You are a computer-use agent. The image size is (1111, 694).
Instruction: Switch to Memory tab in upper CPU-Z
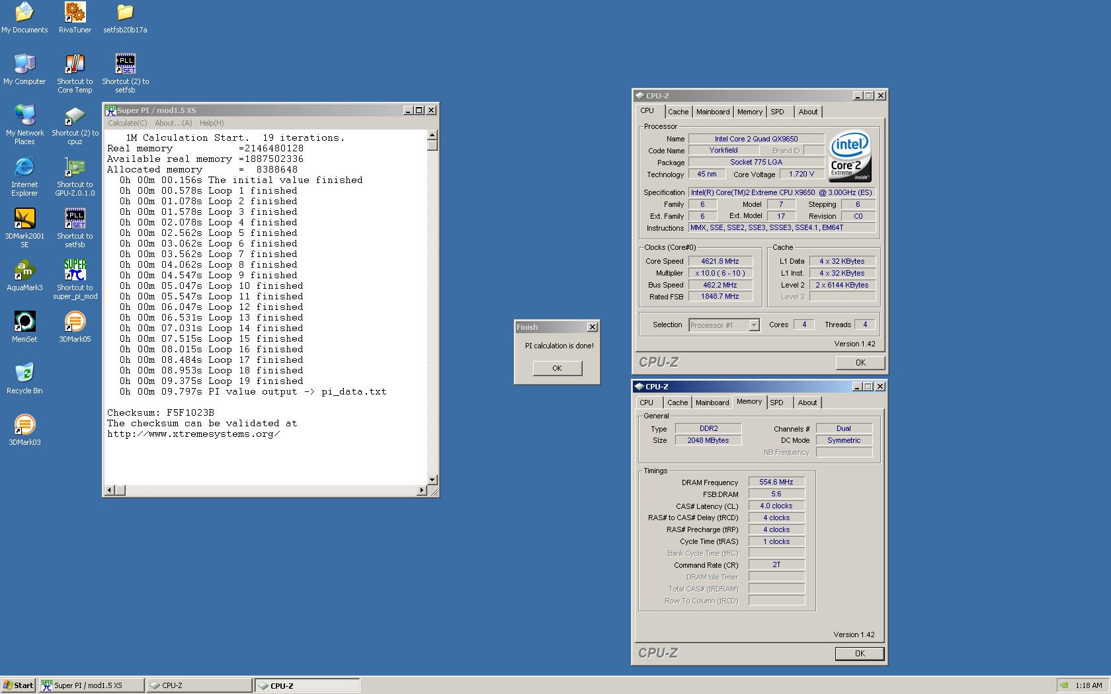[750, 112]
